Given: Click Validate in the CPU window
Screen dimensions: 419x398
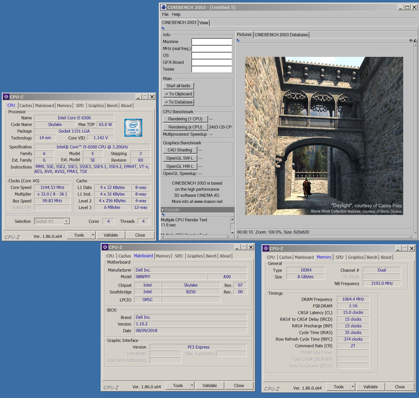Looking at the screenshot, I should (111, 235).
